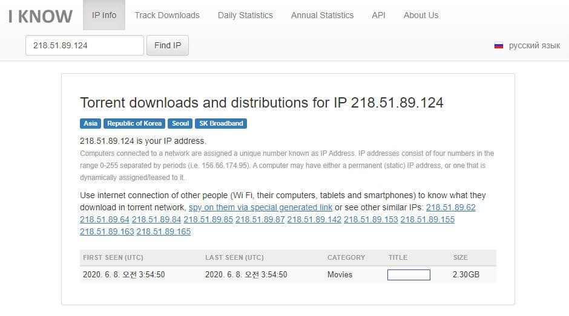Go to Daily Statistics
Viewport: 569px width, 316px height.
pos(245,15)
